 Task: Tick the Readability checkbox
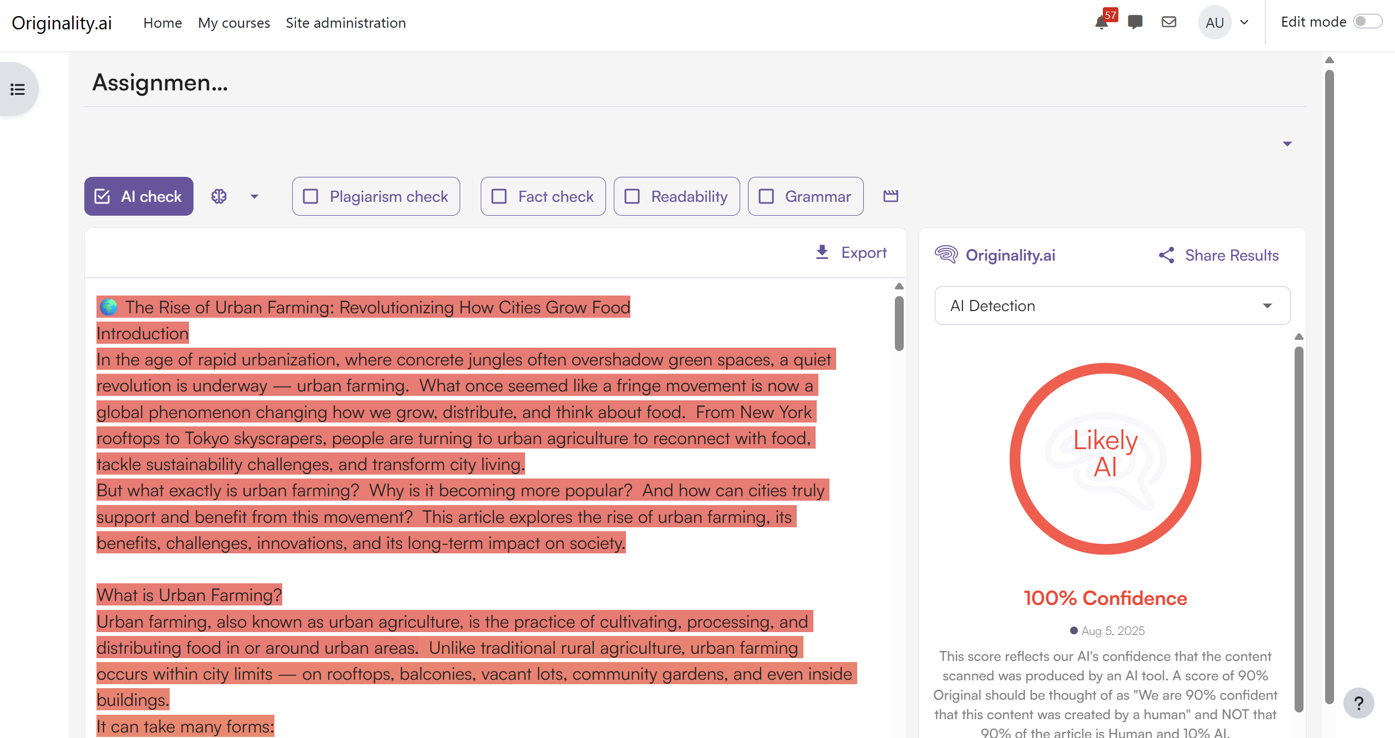[x=632, y=196]
